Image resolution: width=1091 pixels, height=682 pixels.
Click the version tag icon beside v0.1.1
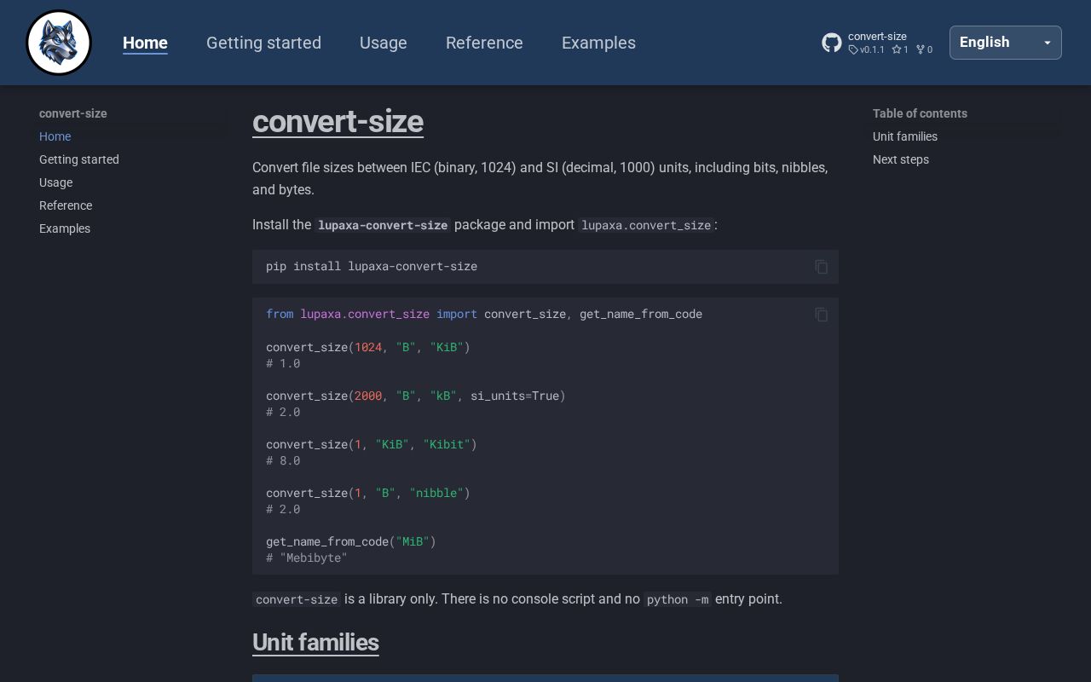853,49
